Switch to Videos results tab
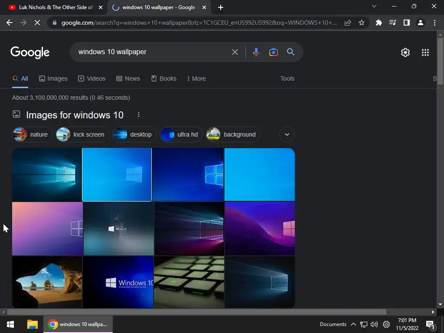This screenshot has height=333, width=444. point(92,79)
